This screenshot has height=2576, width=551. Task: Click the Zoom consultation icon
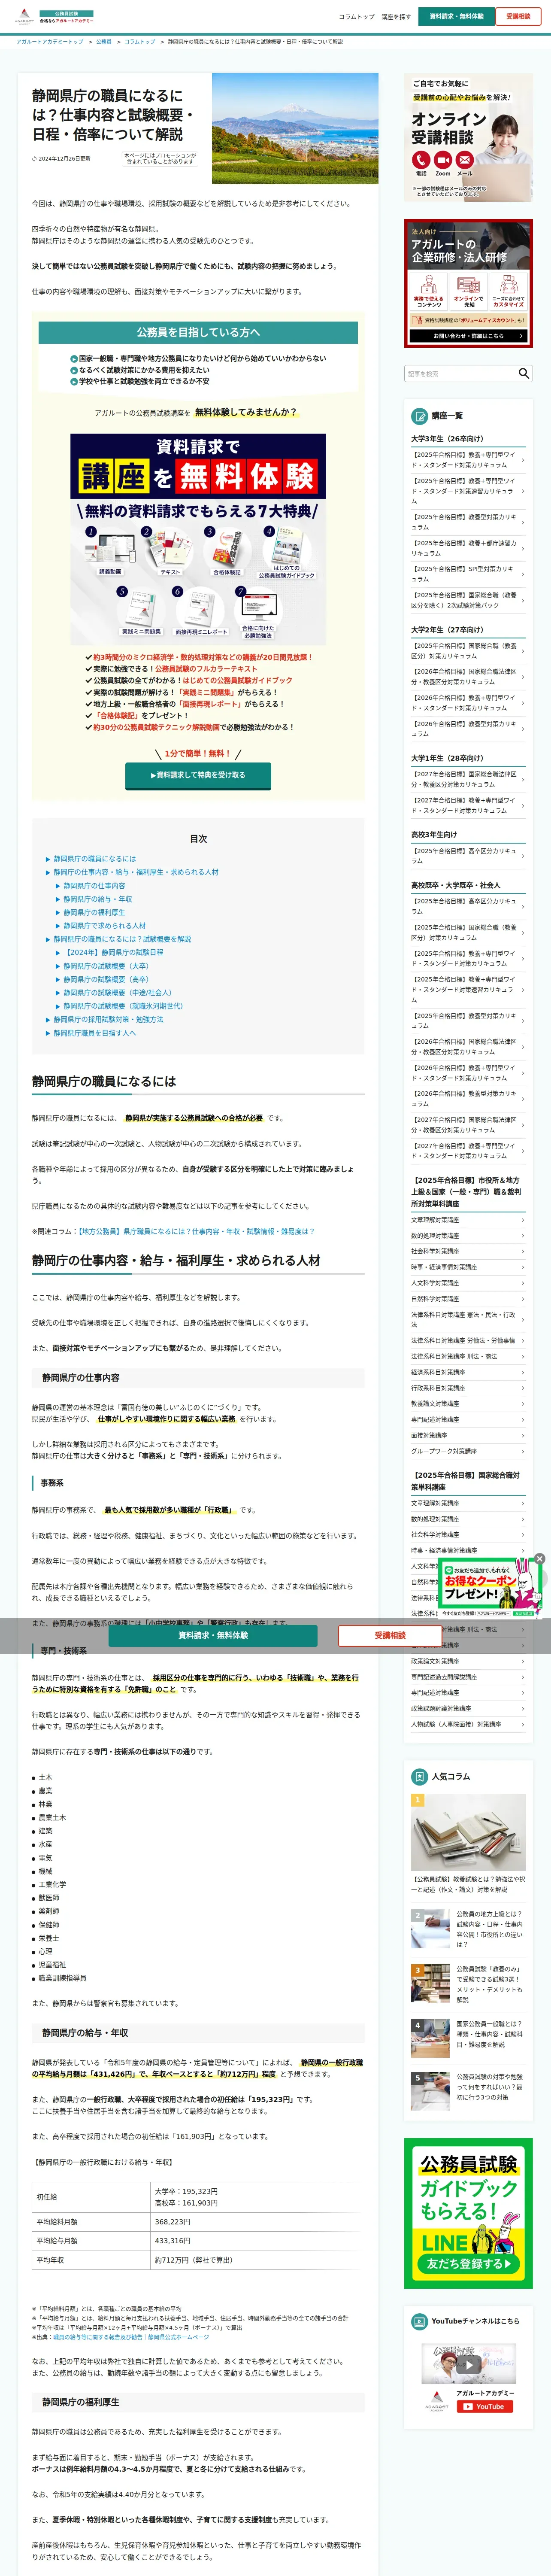tap(443, 160)
